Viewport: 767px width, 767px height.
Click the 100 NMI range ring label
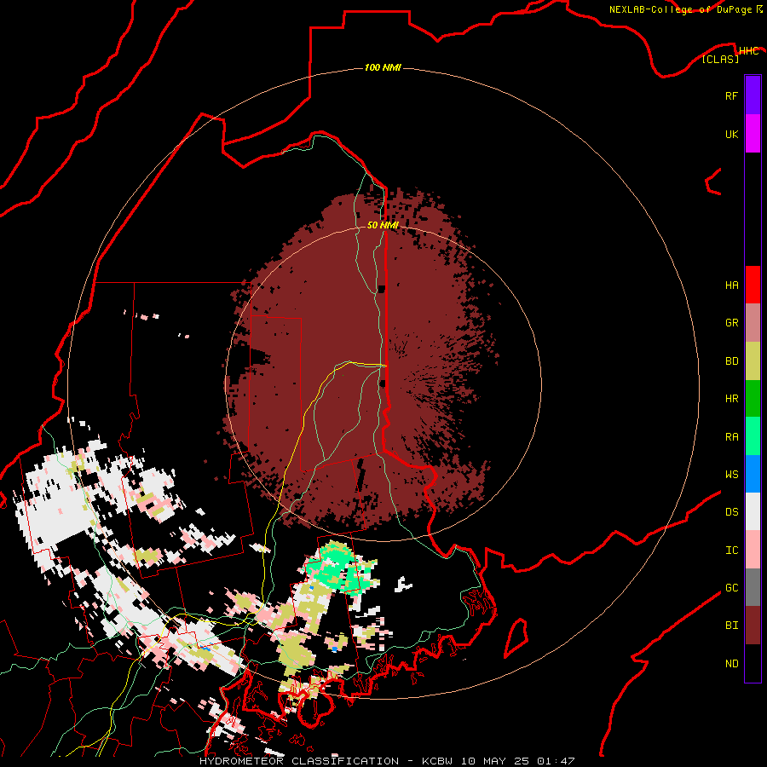(x=383, y=67)
